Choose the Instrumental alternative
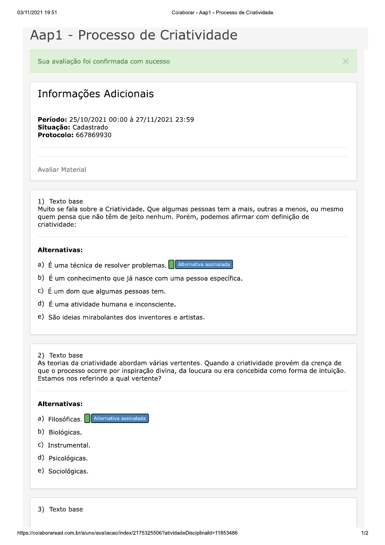 (x=69, y=445)
